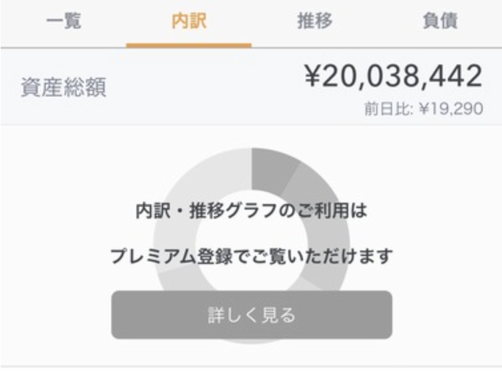Click the 資産総額 label
Image resolution: width=502 pixels, height=371 pixels.
(63, 88)
